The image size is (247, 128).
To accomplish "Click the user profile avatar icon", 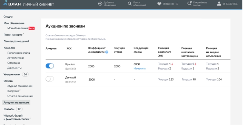I will 219,4.
